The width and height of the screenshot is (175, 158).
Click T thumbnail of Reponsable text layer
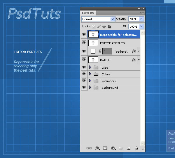(93, 35)
